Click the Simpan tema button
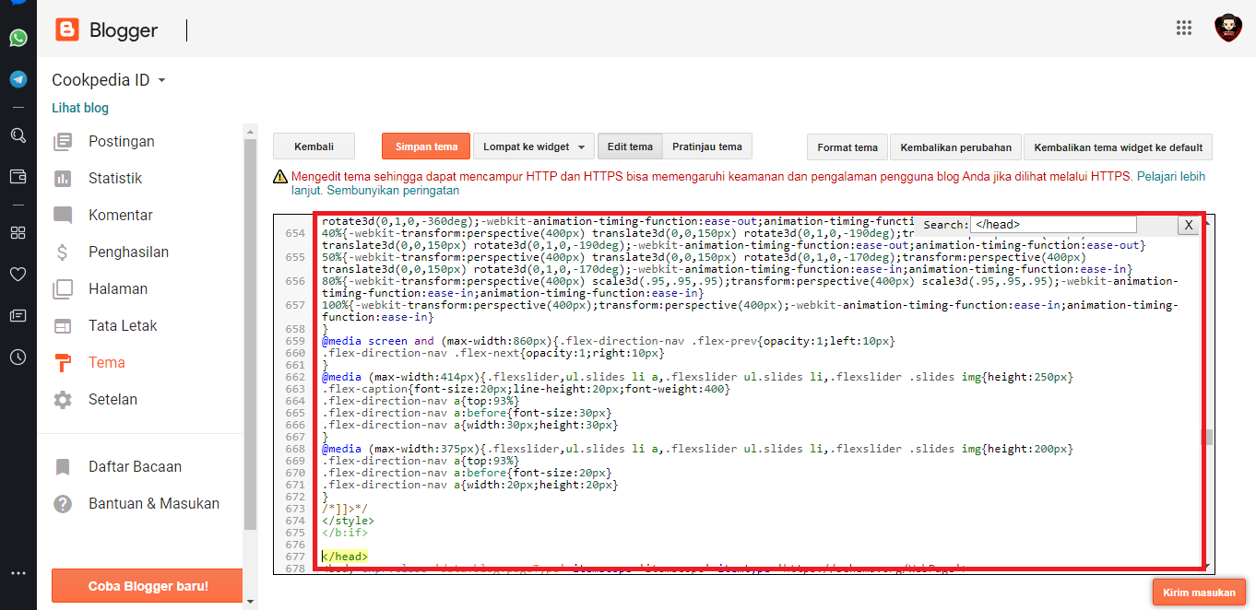Viewport: 1256px width, 610px height. tap(426, 147)
